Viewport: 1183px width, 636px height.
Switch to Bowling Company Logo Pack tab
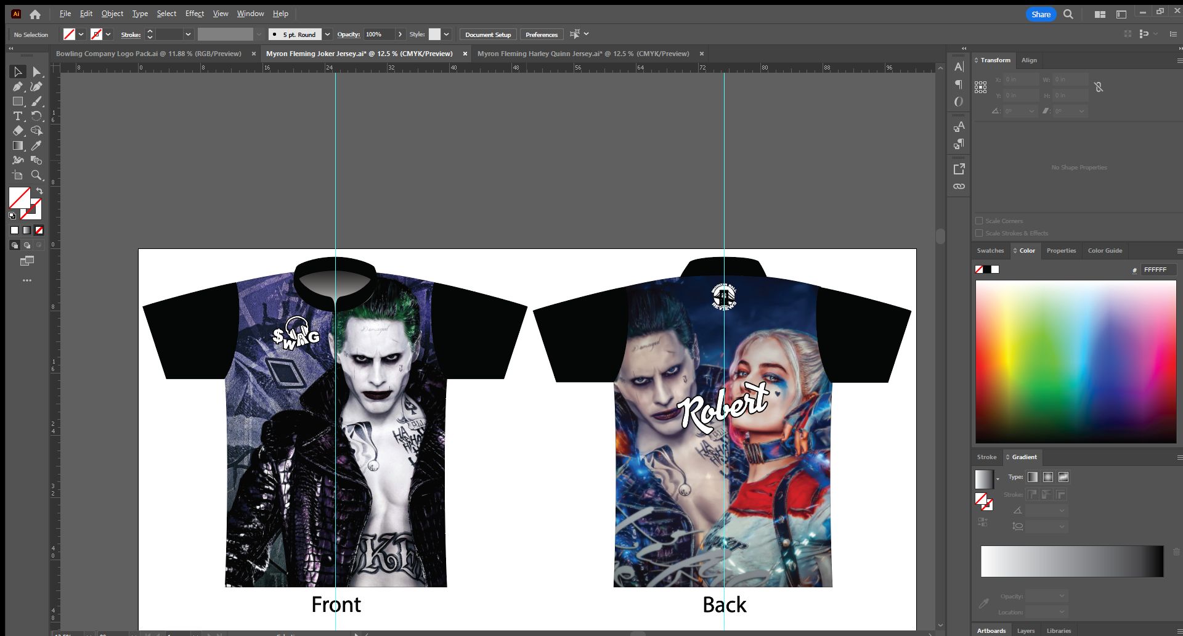(x=148, y=54)
